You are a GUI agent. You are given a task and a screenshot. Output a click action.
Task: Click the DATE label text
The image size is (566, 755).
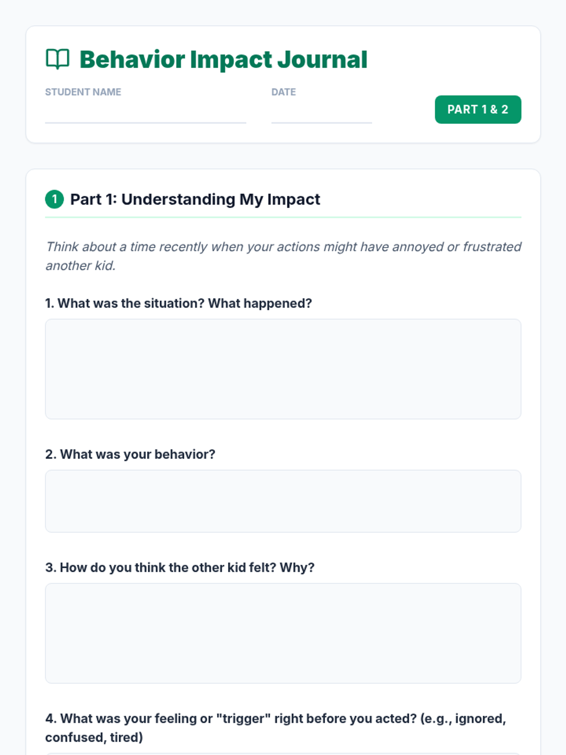tap(283, 92)
